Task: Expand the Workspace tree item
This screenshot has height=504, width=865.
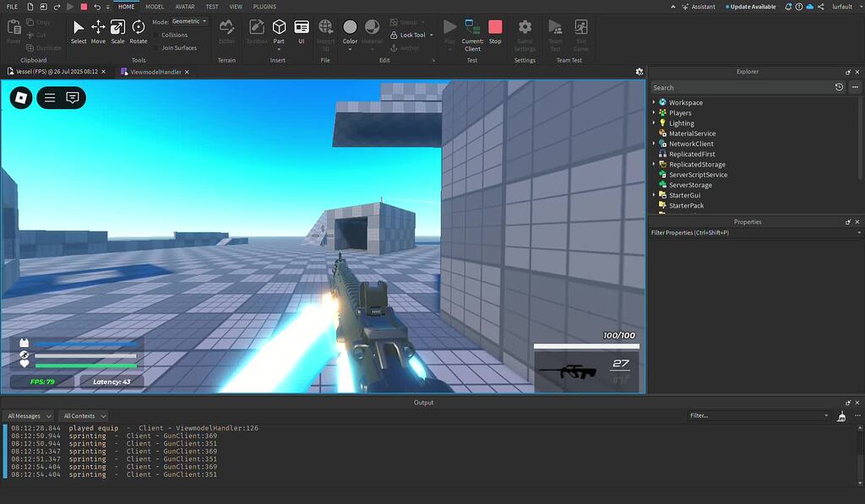Action: pyautogui.click(x=653, y=102)
